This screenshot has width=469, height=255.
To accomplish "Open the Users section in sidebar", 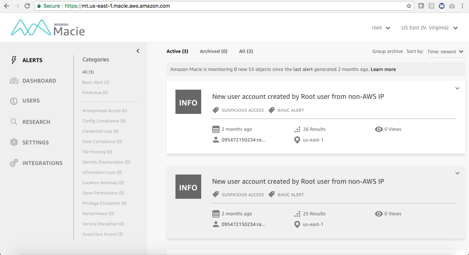I will coord(31,101).
